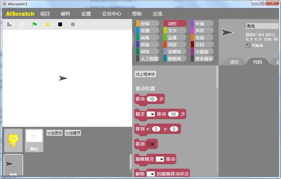281x179 pixels.
Task: Click the sprite list vertical scrollbar
Action: 131,162
